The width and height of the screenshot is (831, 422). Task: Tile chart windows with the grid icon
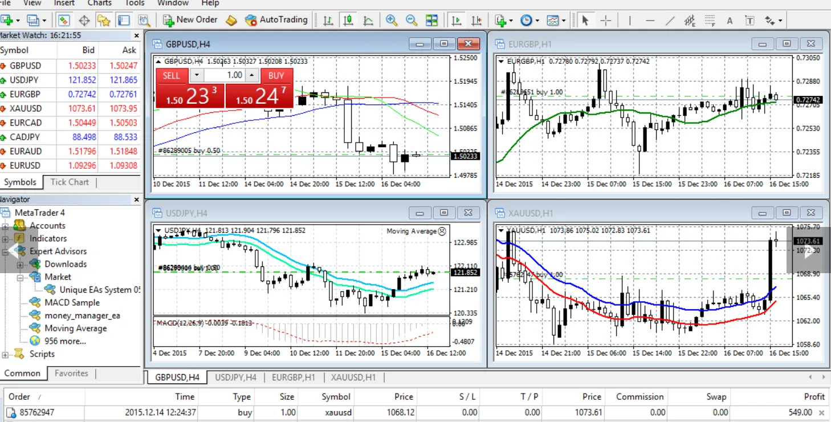432,21
